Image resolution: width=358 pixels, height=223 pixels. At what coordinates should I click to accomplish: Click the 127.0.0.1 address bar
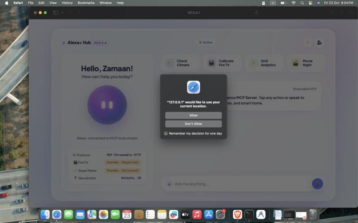point(193,13)
